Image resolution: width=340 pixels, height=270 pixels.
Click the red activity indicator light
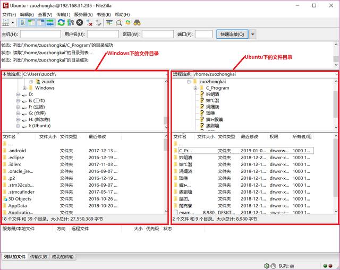click(330, 266)
